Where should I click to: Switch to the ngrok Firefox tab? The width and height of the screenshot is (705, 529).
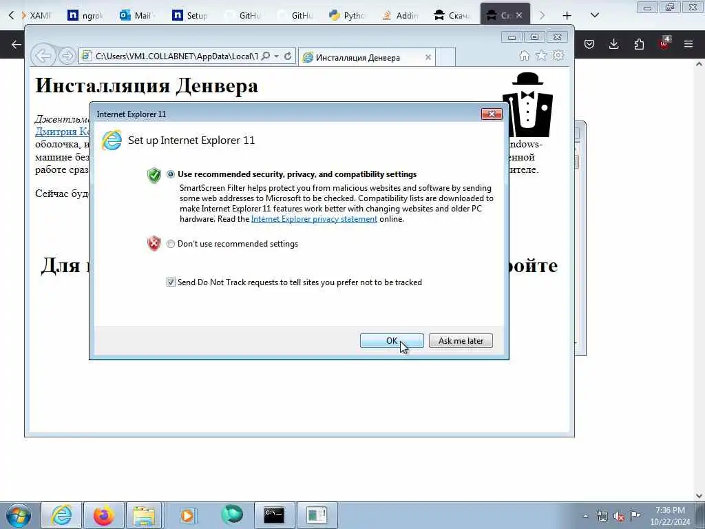(x=85, y=15)
